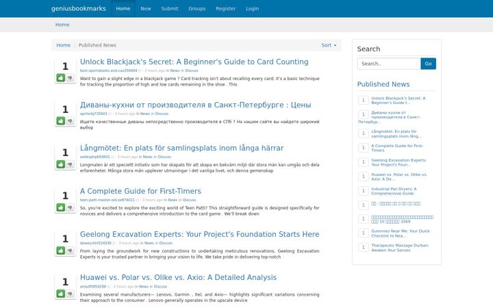Image resolution: width=493 pixels, height=308 pixels.
Task: Go to the New menu item
Action: coord(146,8)
